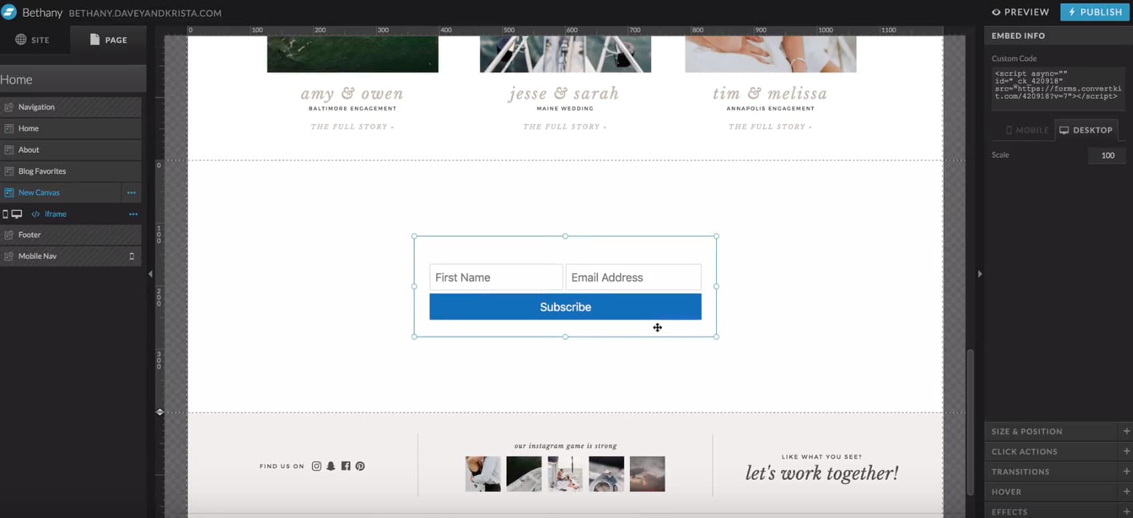Click the bottom-right selection handle
The image size is (1133, 518).
coord(716,337)
